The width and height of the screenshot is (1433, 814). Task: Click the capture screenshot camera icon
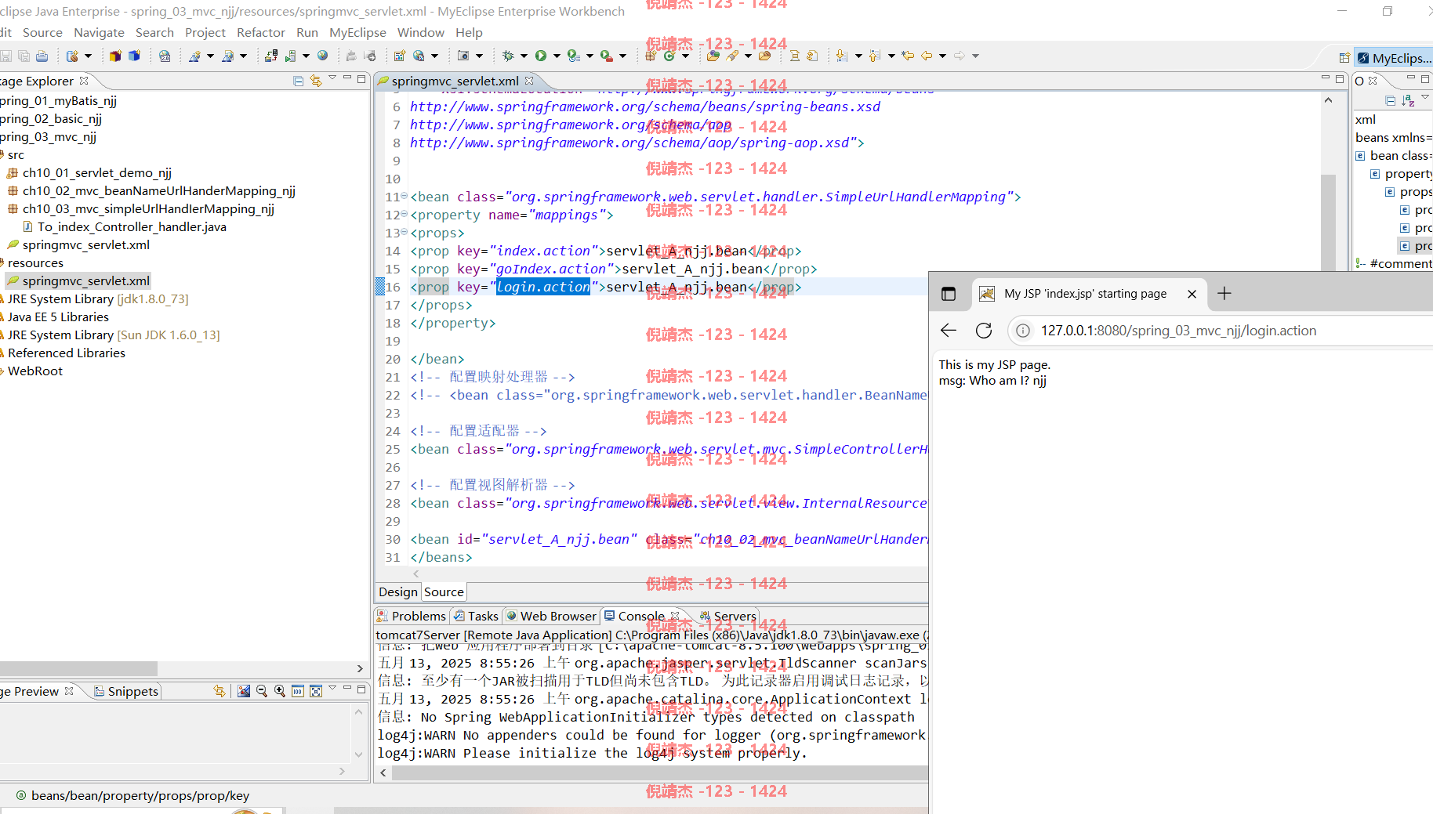(463, 56)
